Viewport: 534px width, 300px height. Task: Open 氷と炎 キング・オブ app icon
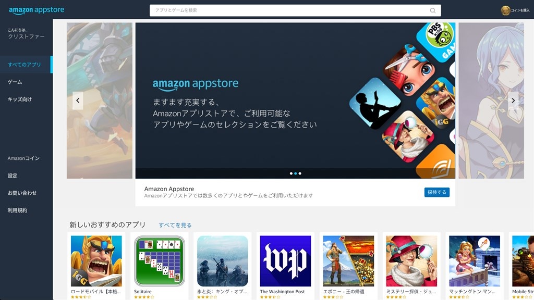(x=222, y=261)
